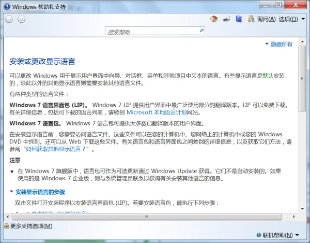Open 更多支持选项(M) at bottom left

[28, 226]
